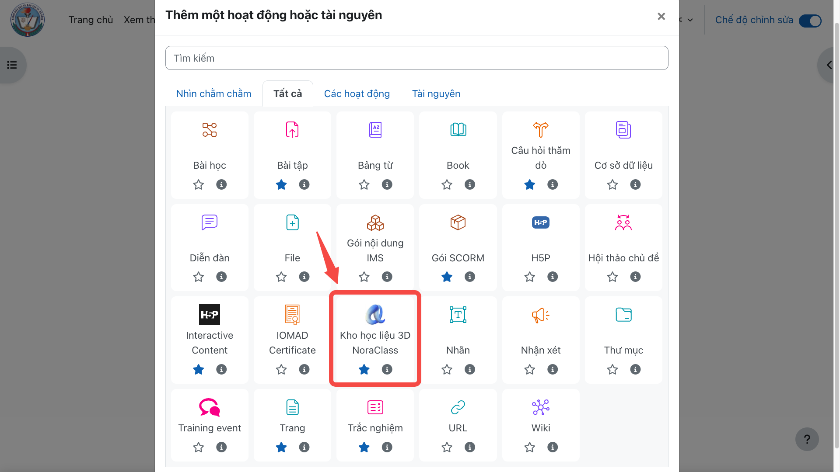
Task: Open the help question mark button
Action: (x=807, y=439)
